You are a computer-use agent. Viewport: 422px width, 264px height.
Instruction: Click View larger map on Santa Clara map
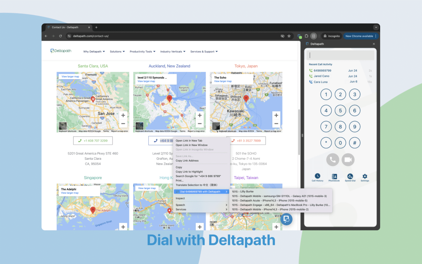click(x=70, y=76)
